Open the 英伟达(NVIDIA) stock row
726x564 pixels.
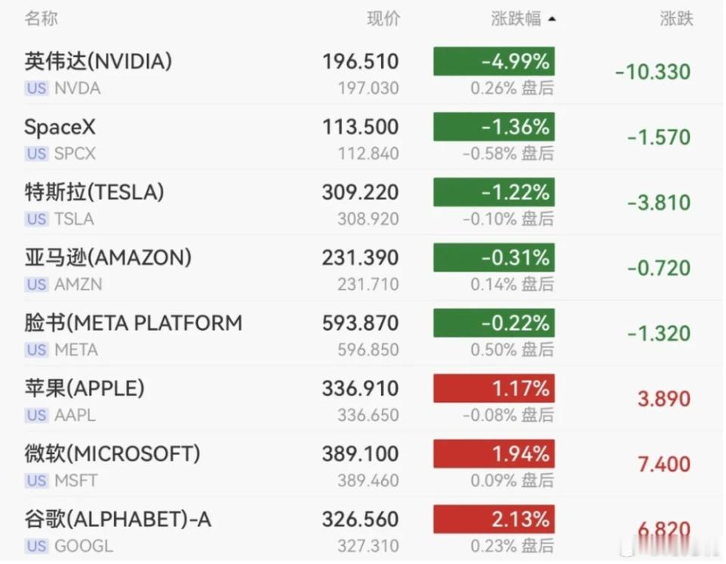(361, 72)
